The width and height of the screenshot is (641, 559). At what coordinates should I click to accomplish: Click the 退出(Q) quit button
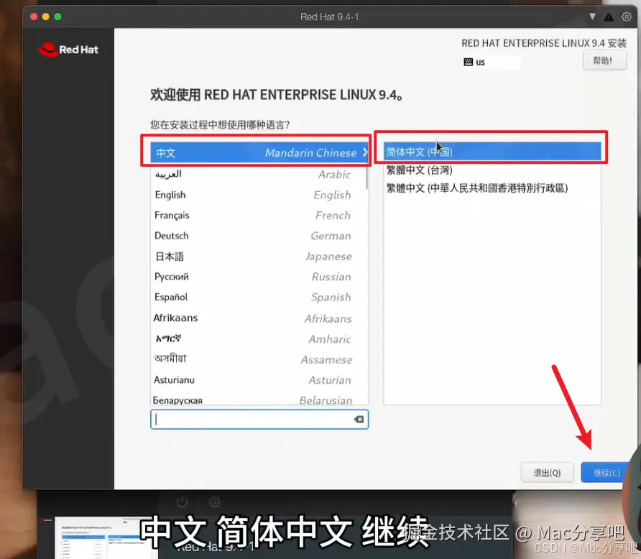click(547, 472)
